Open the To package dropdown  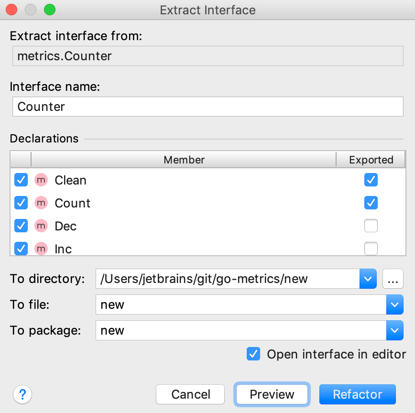point(395,330)
